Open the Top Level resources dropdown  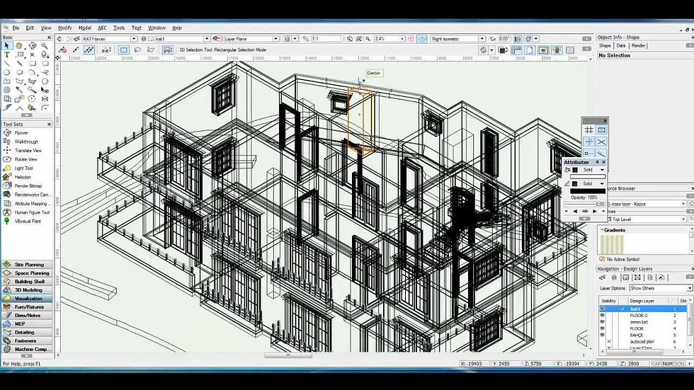pyautogui.click(x=683, y=219)
